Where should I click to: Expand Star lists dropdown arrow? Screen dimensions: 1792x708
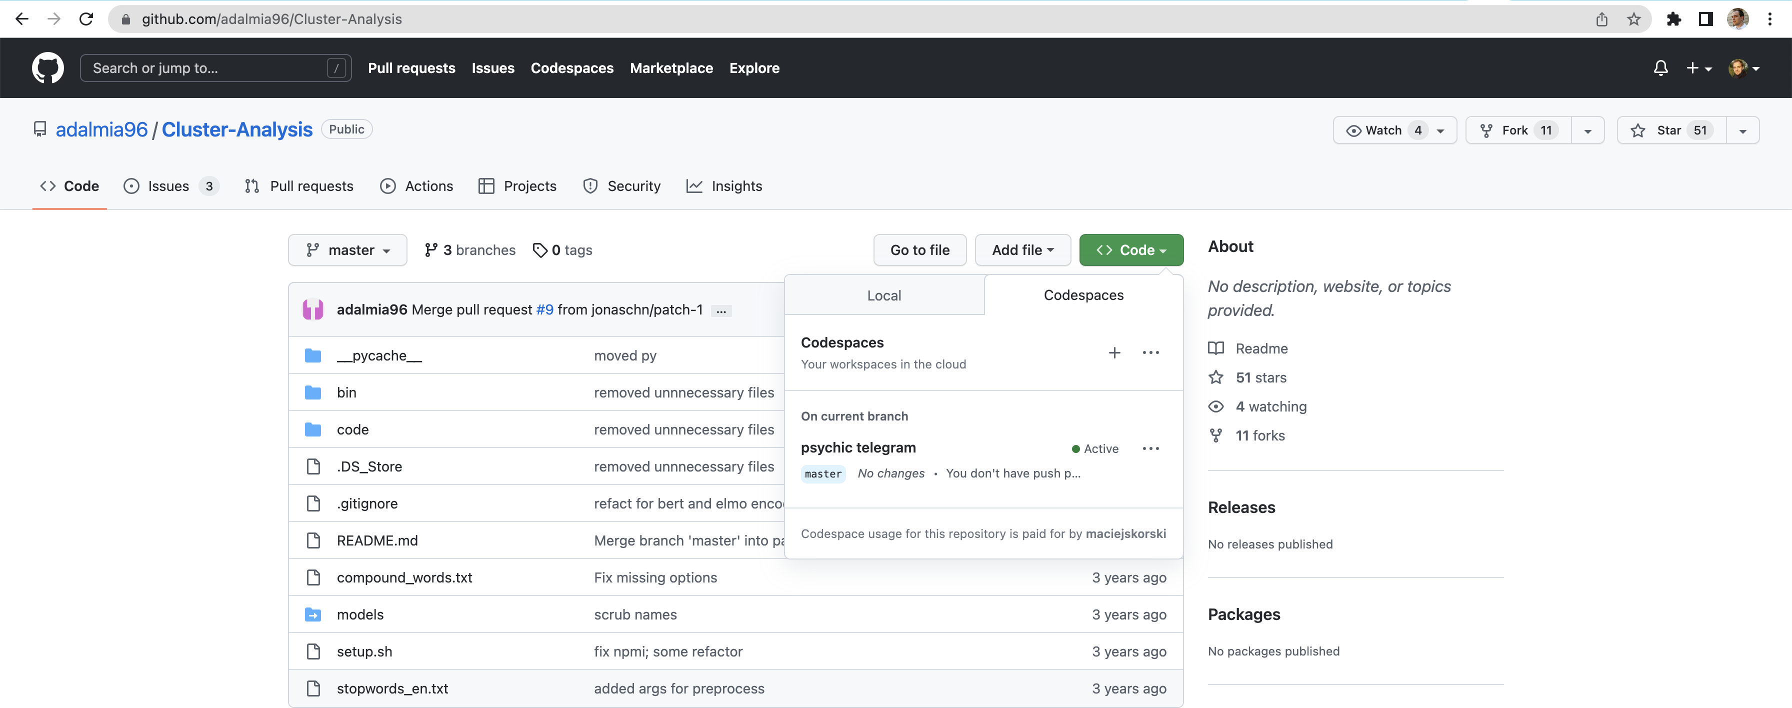[x=1742, y=130]
